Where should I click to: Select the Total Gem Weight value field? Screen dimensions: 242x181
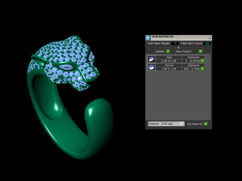(x=175, y=43)
